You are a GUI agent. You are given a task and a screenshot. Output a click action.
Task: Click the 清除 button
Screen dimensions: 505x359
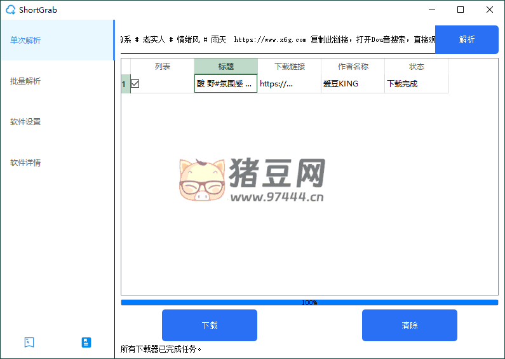click(x=410, y=325)
